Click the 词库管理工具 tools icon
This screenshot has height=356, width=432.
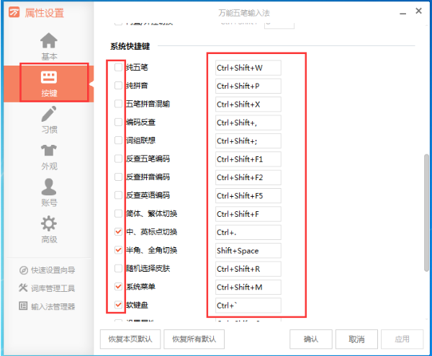click(23, 288)
